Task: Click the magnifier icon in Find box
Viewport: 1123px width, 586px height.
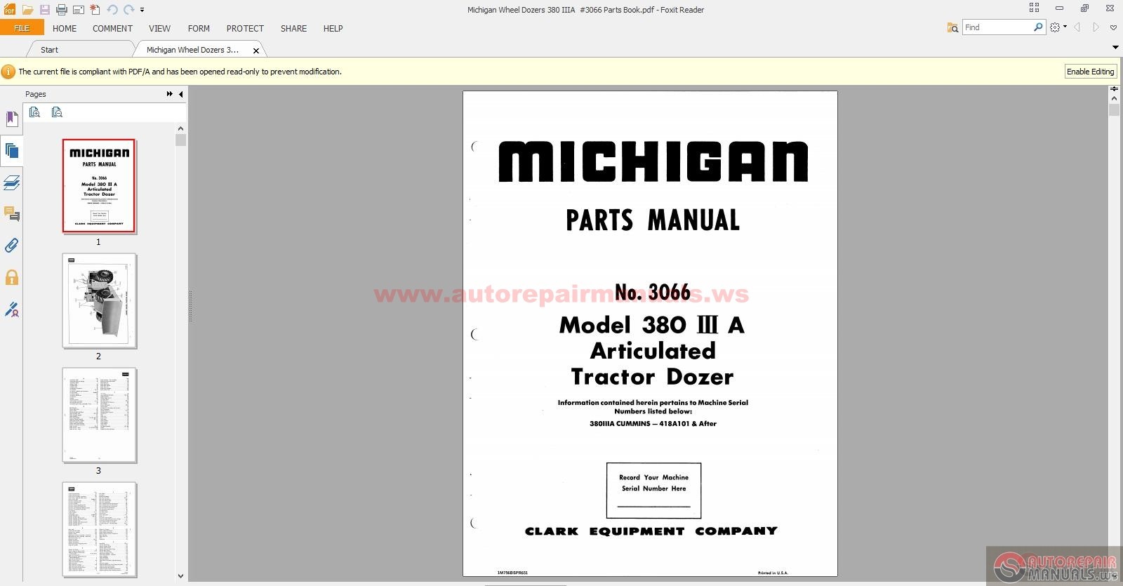Action: (x=1038, y=27)
